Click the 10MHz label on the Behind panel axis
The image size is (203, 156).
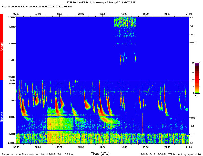point(12,84)
